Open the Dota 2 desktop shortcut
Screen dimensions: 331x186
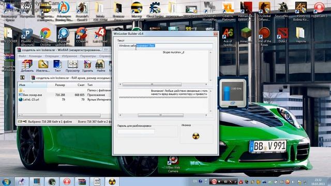(x=282, y=35)
